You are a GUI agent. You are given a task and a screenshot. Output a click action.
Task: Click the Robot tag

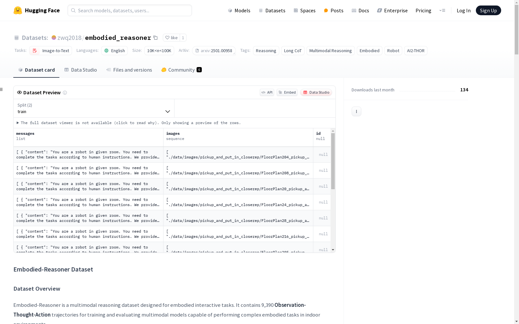pos(393,51)
